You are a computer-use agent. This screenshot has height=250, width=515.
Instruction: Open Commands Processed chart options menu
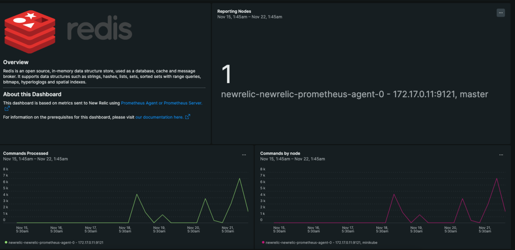point(244,155)
